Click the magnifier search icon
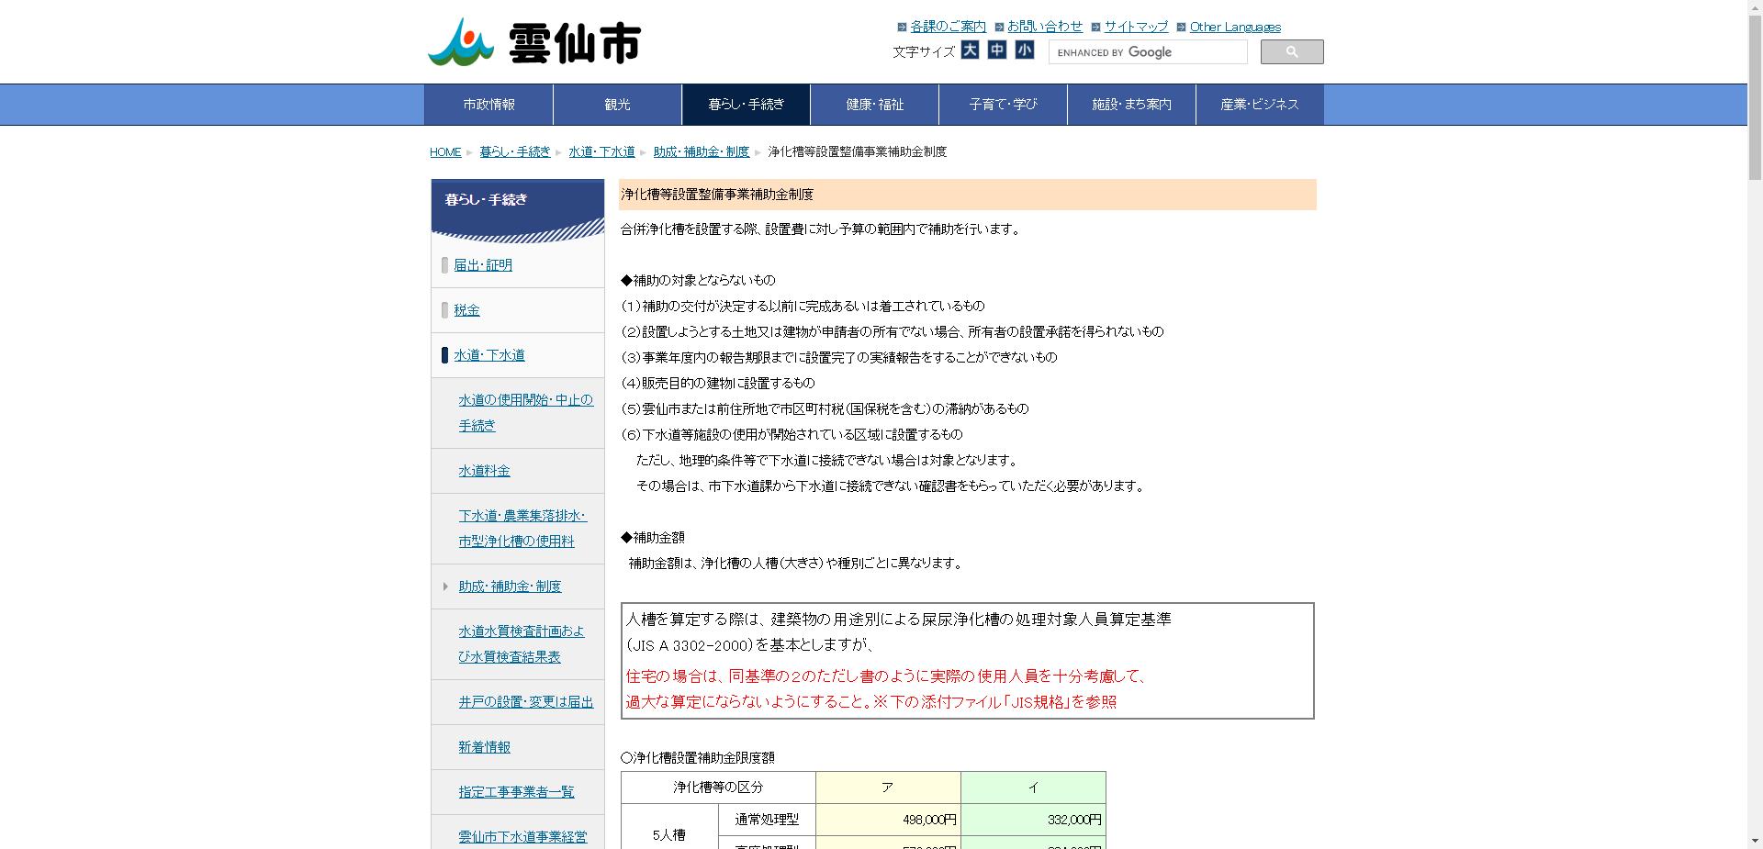The image size is (1763, 849). tap(1291, 51)
